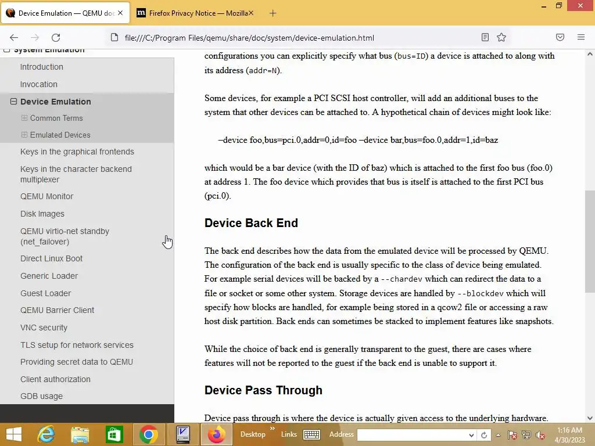This screenshot has height=446, width=595.
Task: Open File Explorer from taskbar
Action: click(x=80, y=434)
